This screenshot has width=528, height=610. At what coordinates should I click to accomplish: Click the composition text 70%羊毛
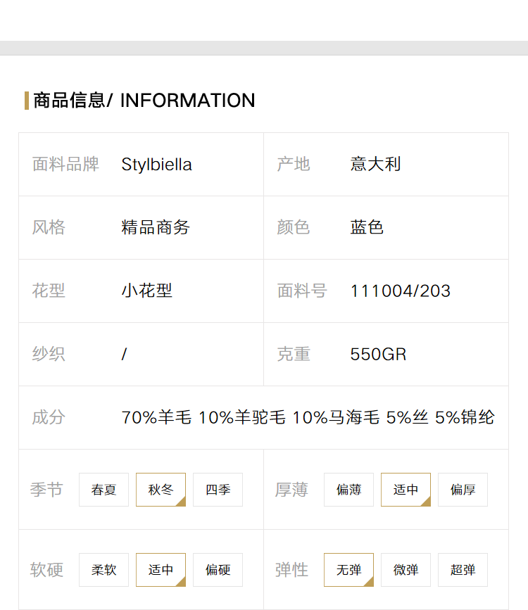156,417
